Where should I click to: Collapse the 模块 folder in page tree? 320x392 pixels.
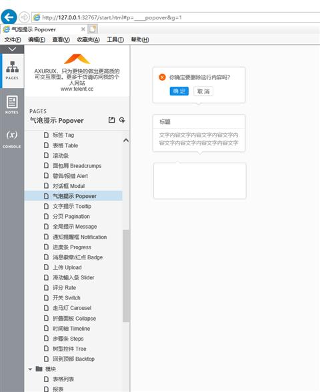click(30, 369)
